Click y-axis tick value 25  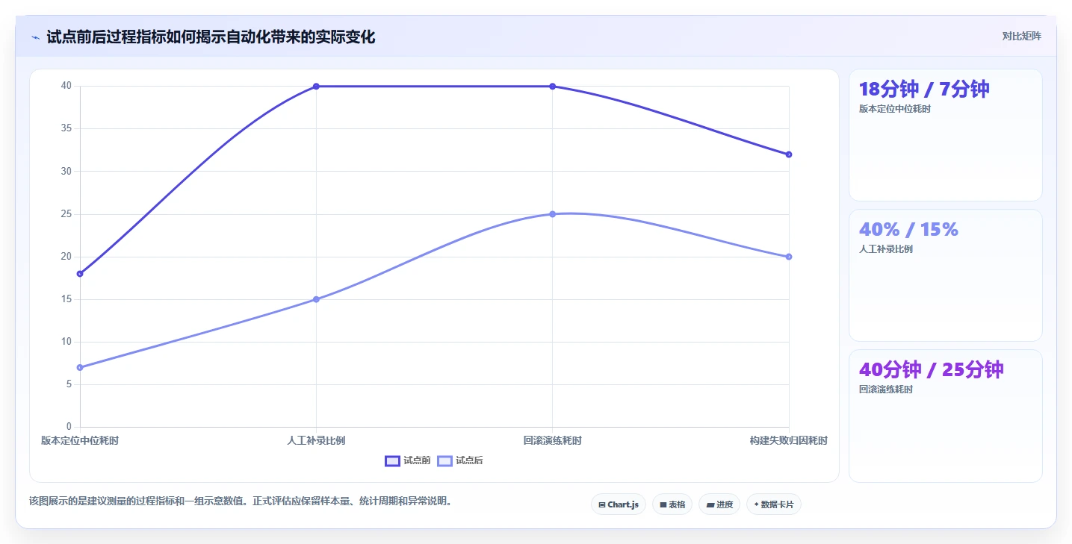click(x=66, y=214)
